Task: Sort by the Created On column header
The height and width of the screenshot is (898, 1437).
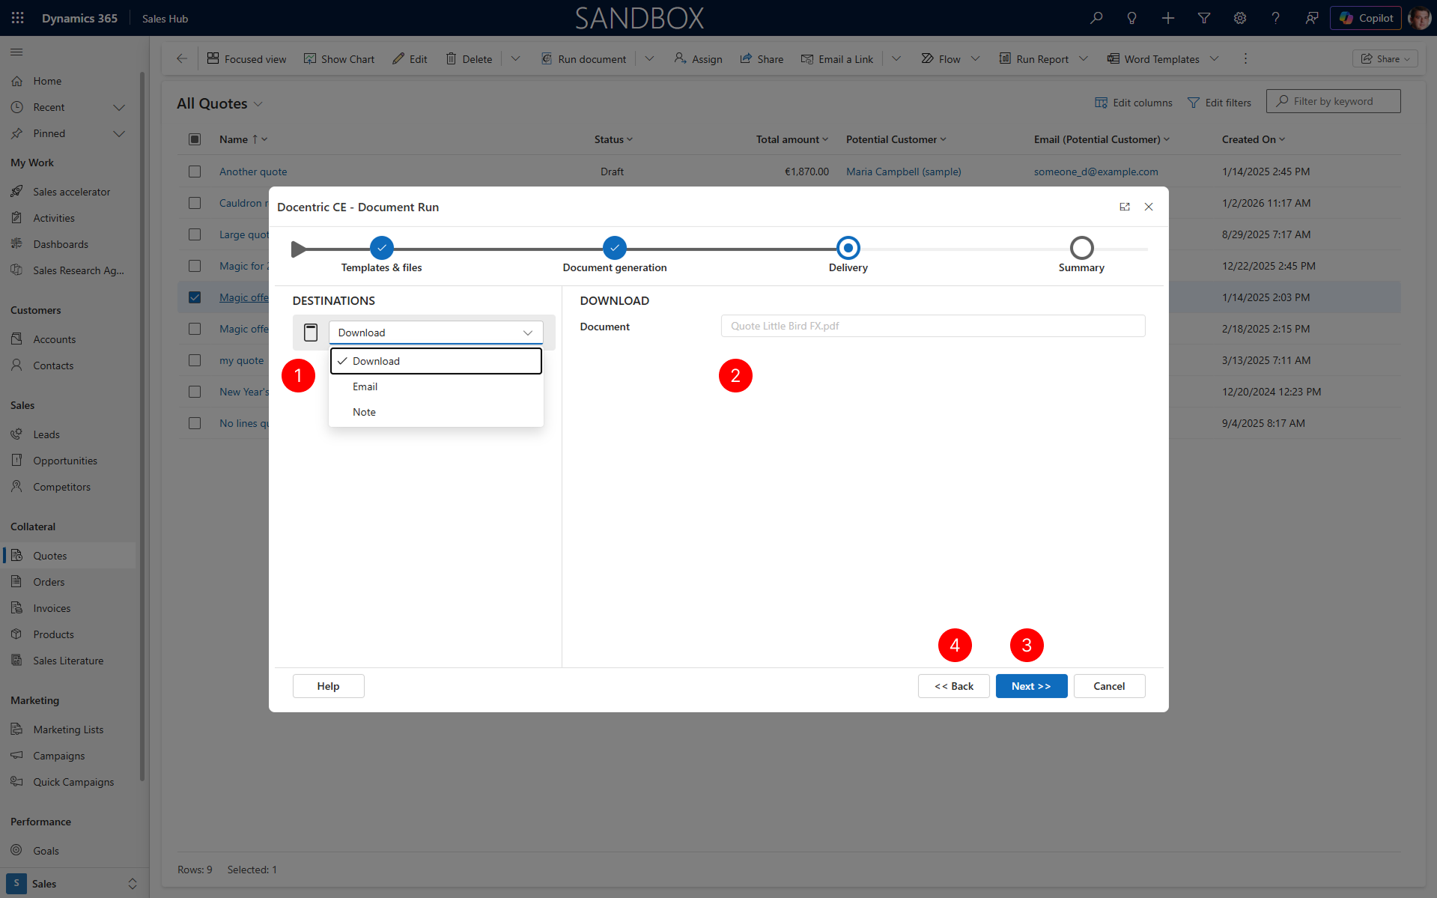Action: pyautogui.click(x=1253, y=139)
